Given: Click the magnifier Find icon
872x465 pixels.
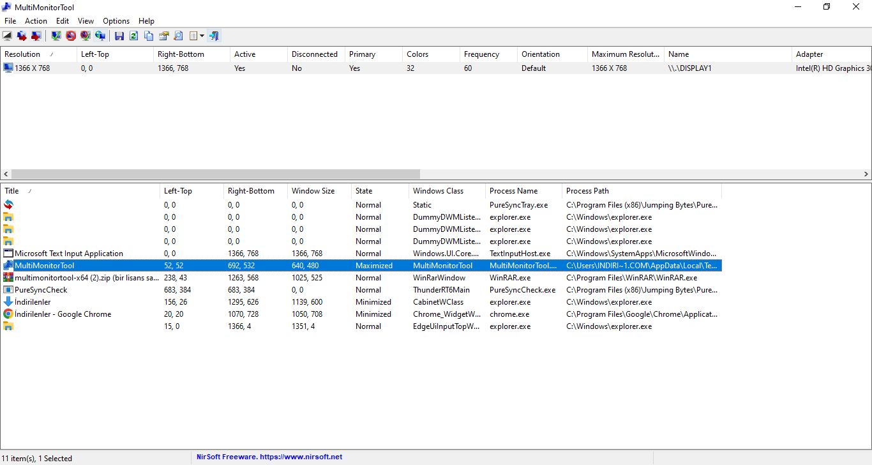Looking at the screenshot, I should (178, 36).
